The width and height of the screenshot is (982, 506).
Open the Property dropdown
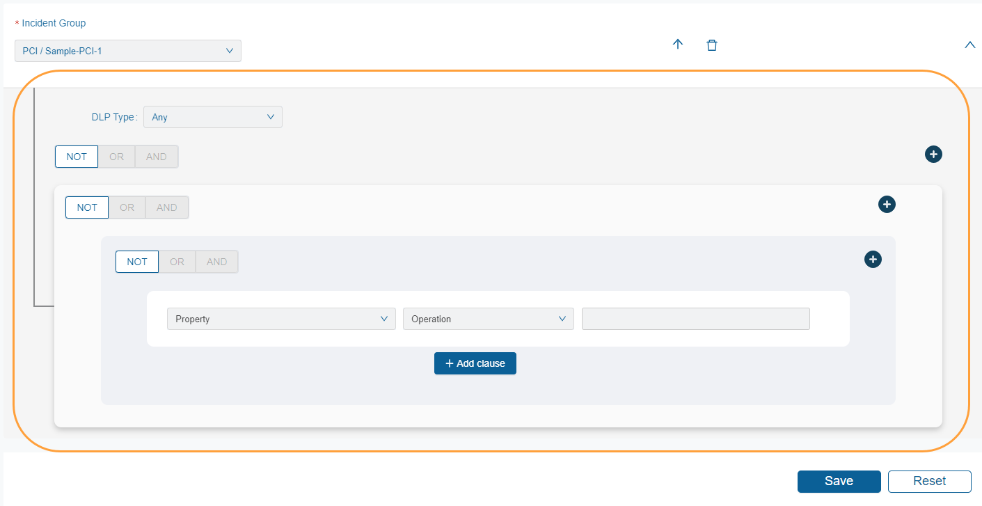280,318
